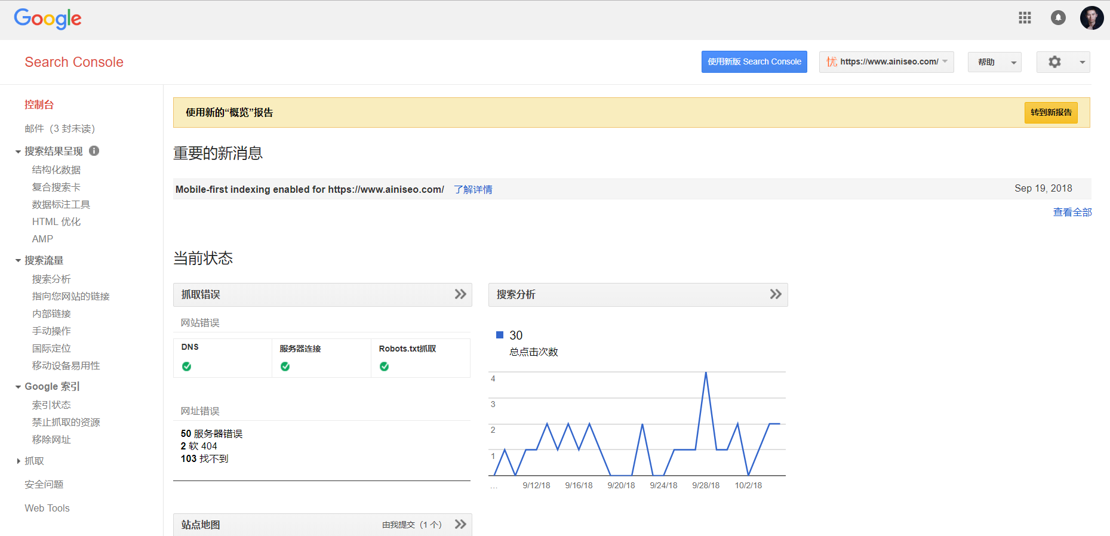Open 移动设备易用性 in the sidebar
This screenshot has width=1110, height=536.
tap(66, 365)
